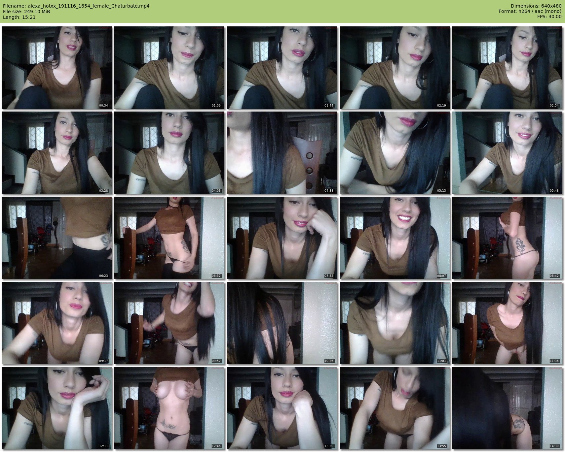This screenshot has height=452, width=565.
Task: Select the frame with timestamp 10:26
Action: pyautogui.click(x=282, y=323)
